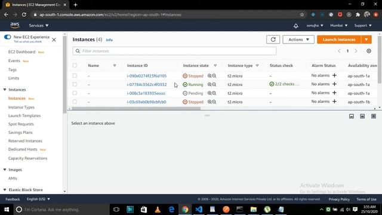
Task: Sort by Name column arrow
Action: click(x=115, y=66)
